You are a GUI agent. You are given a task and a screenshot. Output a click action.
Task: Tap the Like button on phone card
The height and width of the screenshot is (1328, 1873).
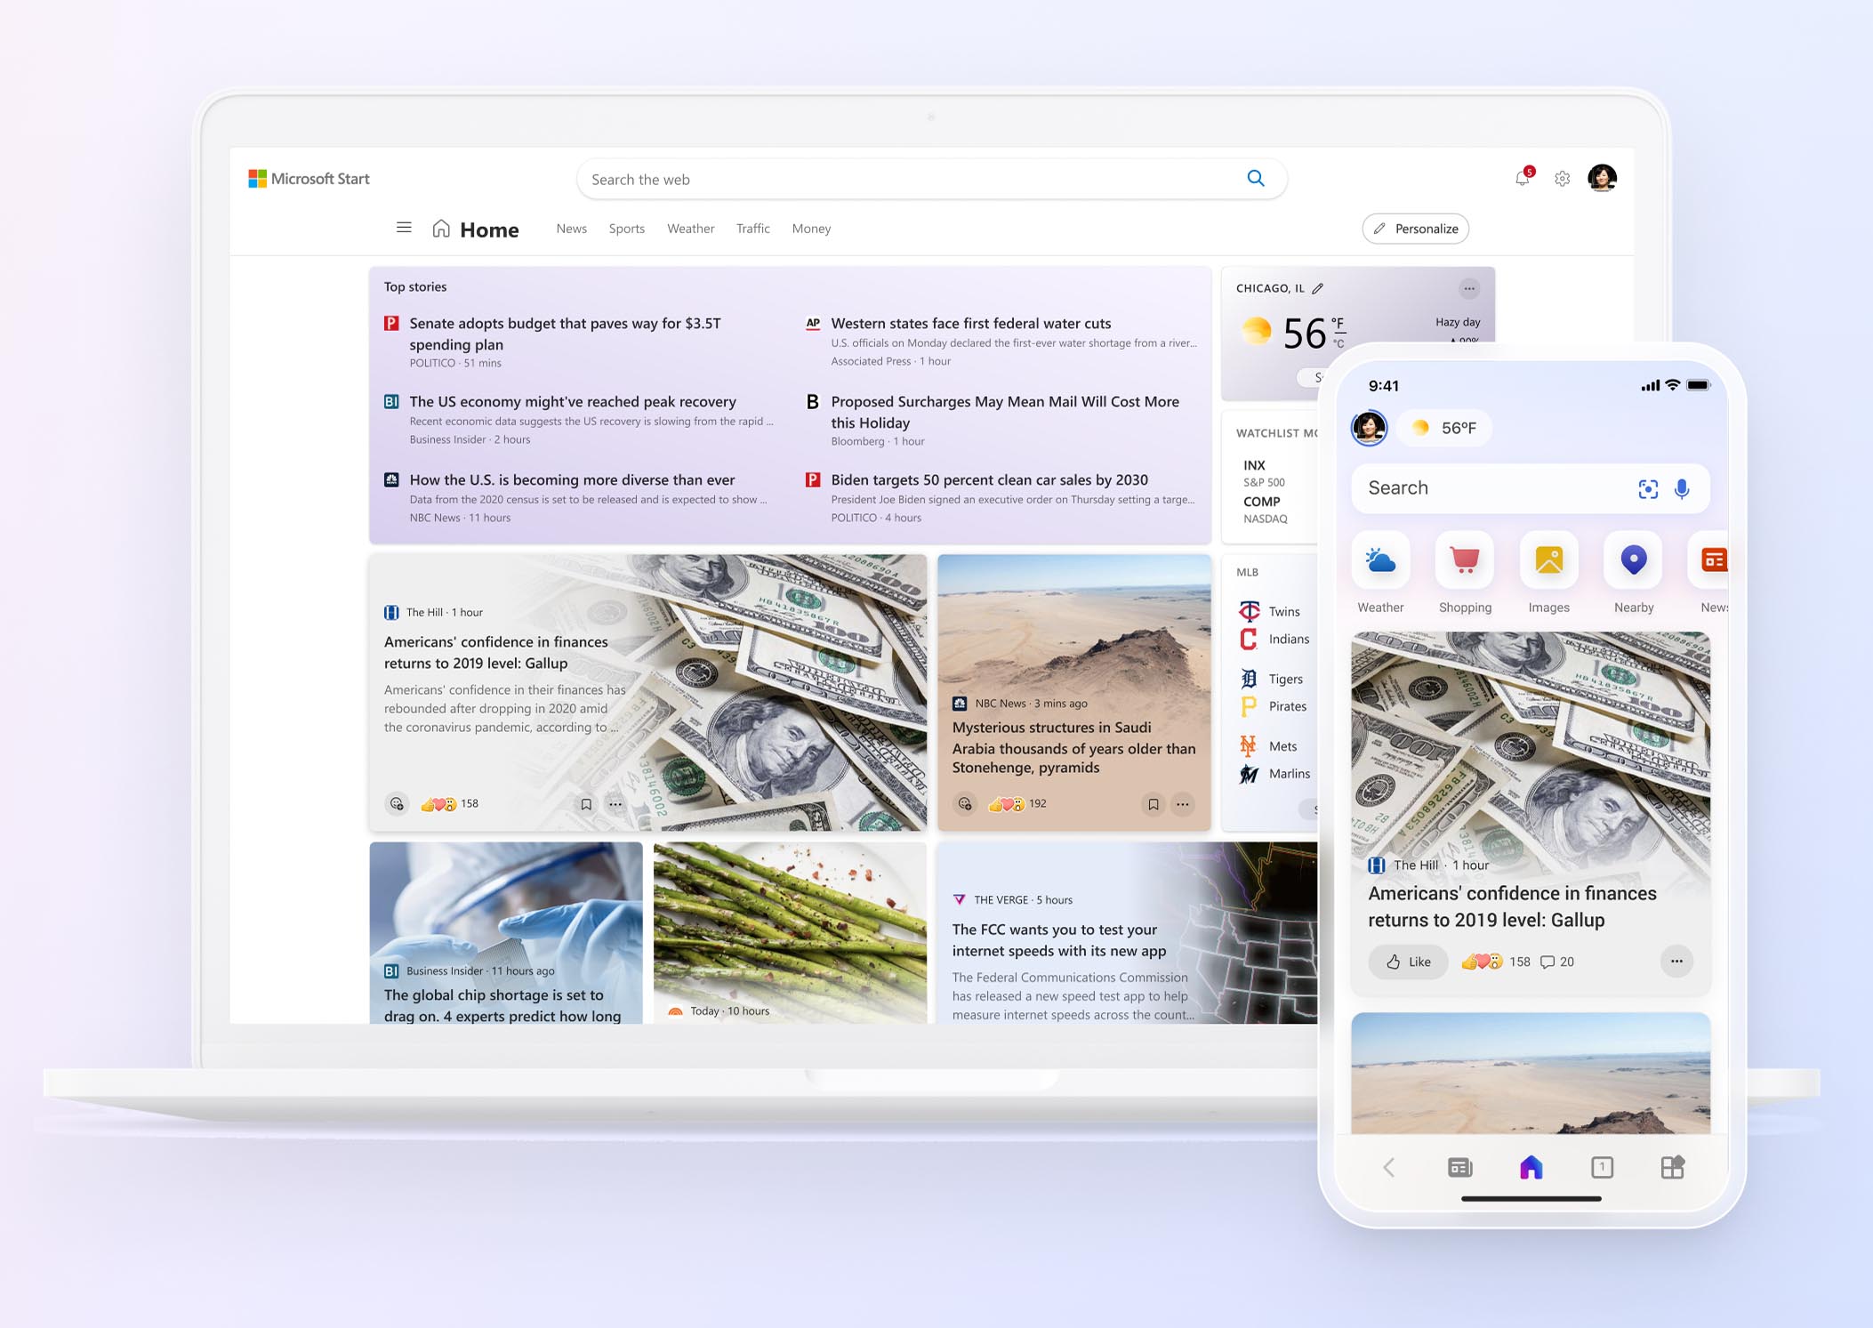click(x=1409, y=962)
